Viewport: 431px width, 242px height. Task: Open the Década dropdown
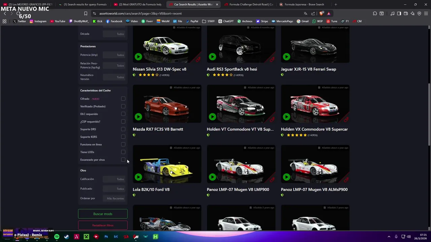click(x=114, y=34)
